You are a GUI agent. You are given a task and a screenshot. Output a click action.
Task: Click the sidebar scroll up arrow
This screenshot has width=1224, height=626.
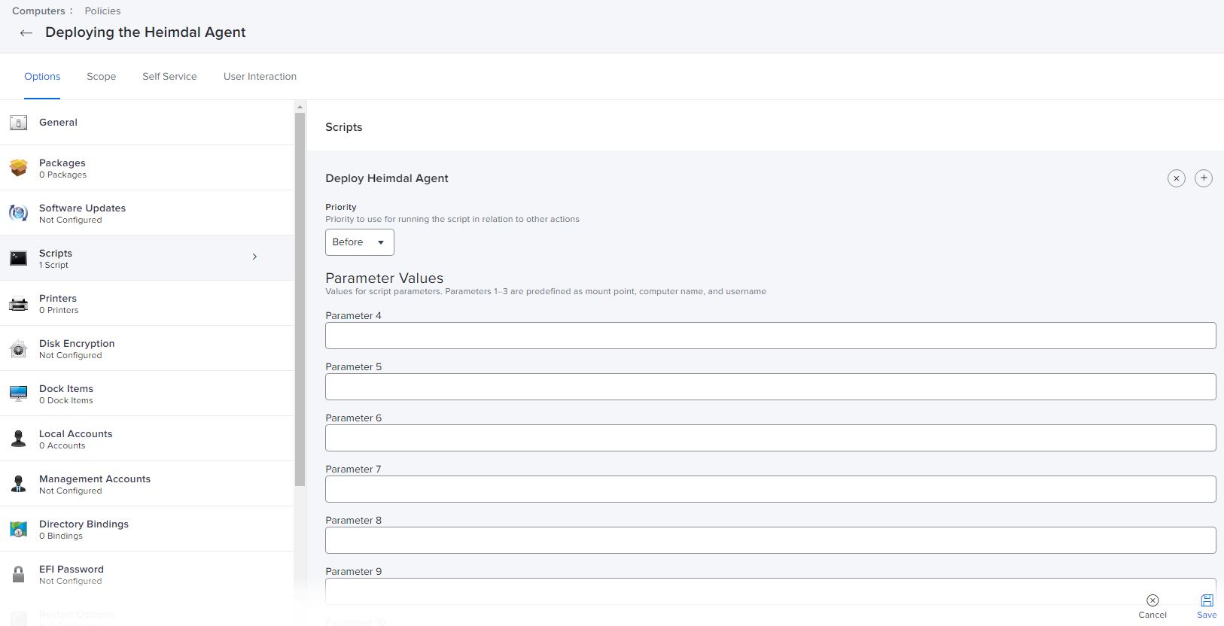(x=300, y=107)
